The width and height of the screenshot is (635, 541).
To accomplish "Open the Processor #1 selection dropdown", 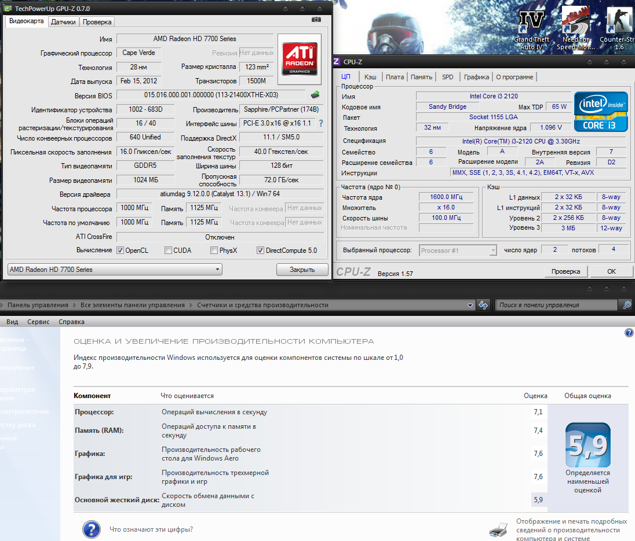I will (458, 251).
